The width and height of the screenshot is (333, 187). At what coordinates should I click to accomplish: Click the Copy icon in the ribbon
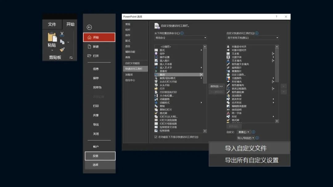[62, 42]
